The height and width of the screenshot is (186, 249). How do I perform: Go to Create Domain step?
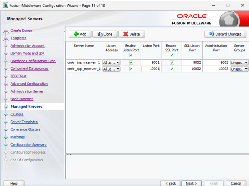click(x=22, y=30)
